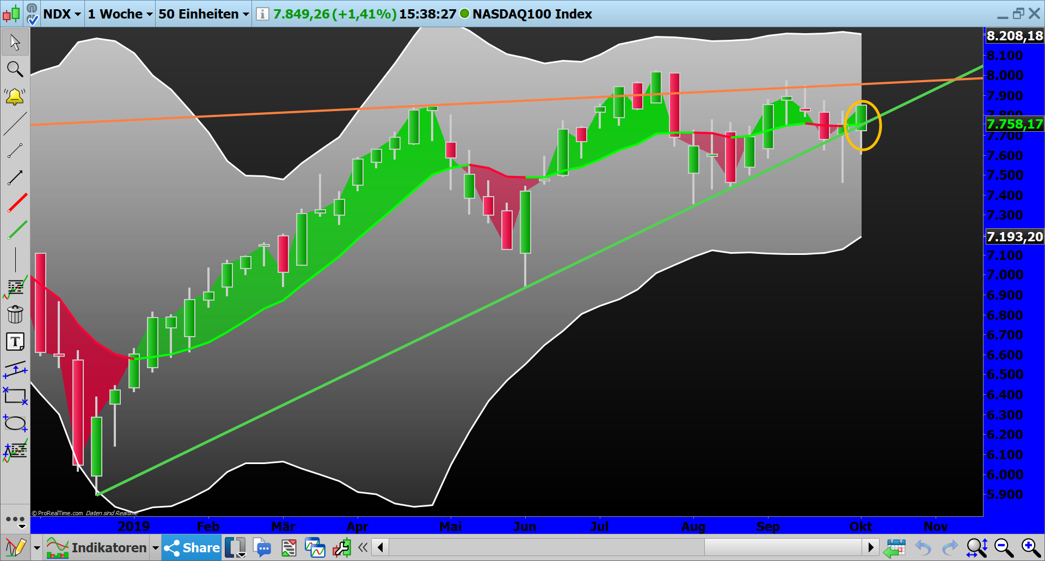Screen dimensions: 1045x561
Task: Select the chart zoom magnifier tool
Action: click(x=15, y=69)
